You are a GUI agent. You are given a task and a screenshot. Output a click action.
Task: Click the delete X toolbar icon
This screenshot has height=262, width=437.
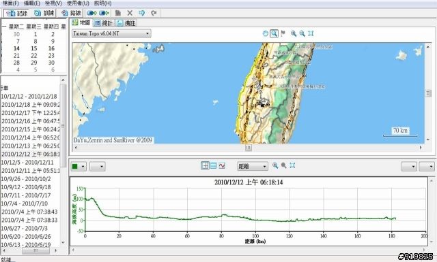click(130, 13)
